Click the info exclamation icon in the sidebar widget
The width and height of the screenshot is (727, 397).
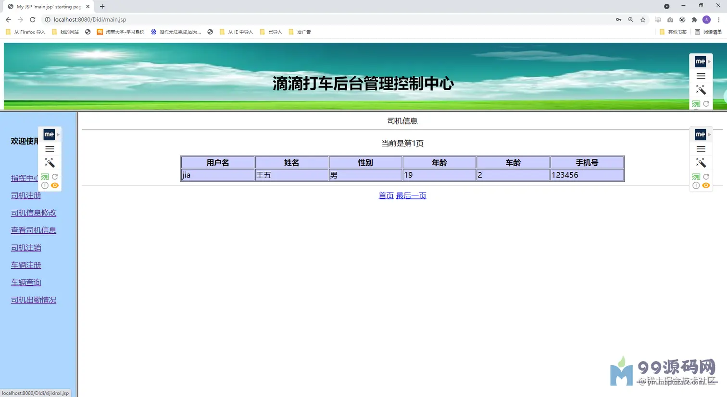(45, 185)
